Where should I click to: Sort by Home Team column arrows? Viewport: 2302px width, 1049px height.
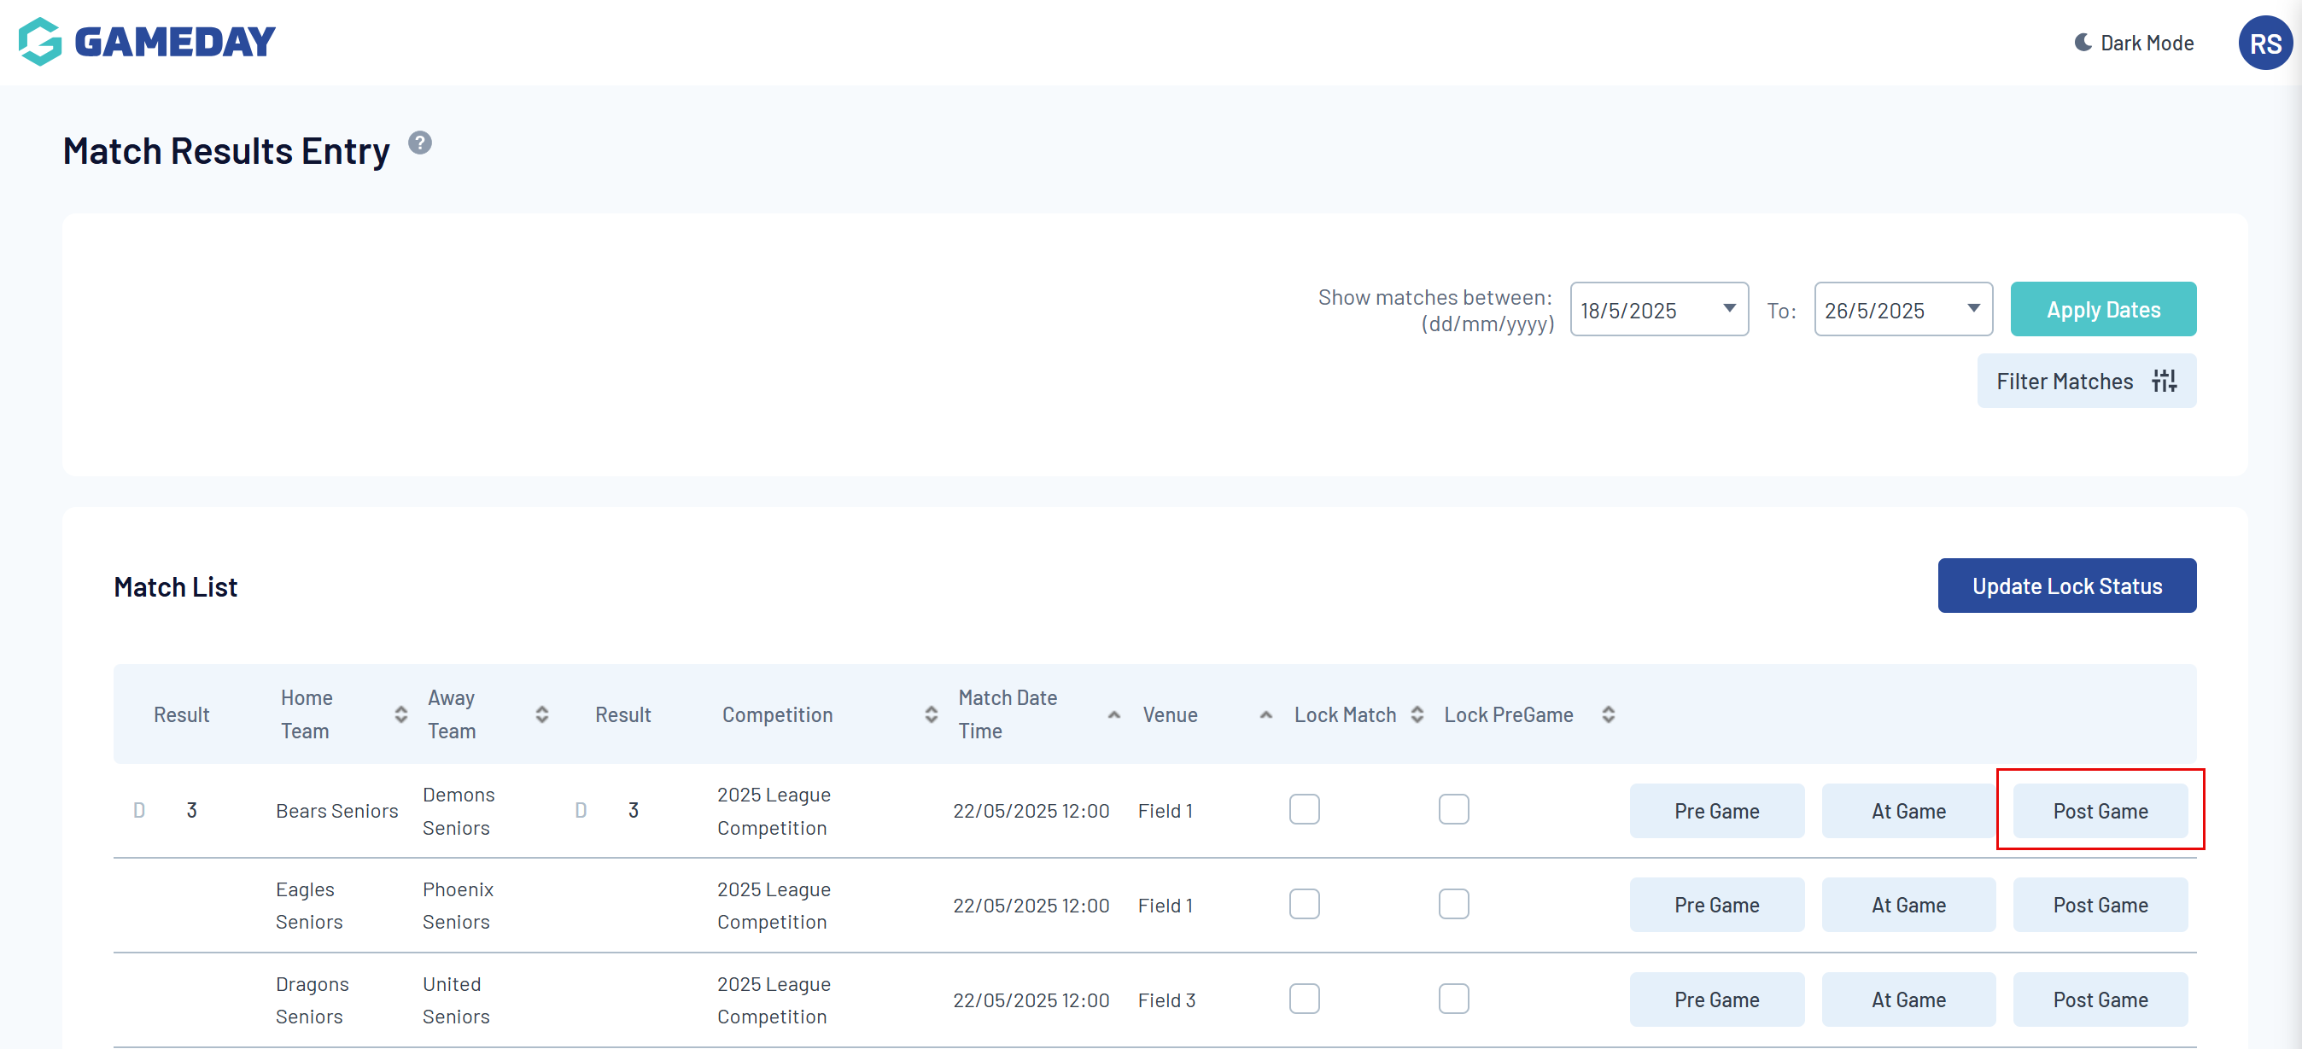pyautogui.click(x=400, y=714)
